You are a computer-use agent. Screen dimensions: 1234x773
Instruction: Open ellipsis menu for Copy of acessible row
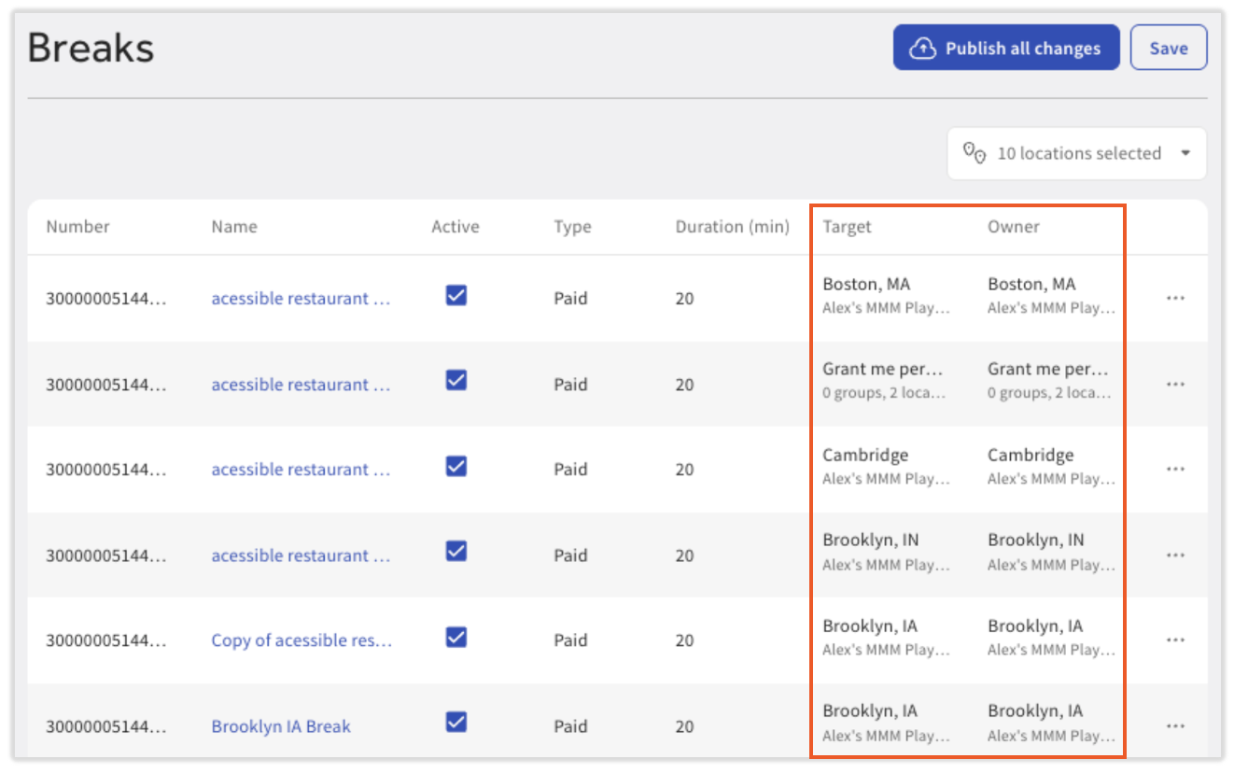pos(1175,639)
